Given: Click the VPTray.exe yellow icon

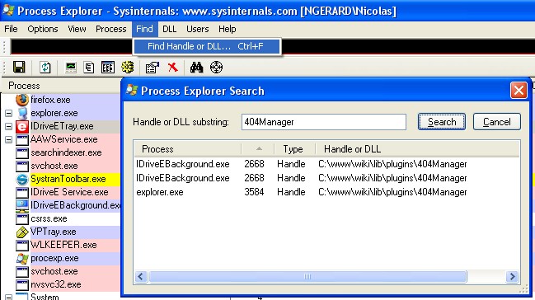Looking at the screenshot, I should (x=22, y=232).
